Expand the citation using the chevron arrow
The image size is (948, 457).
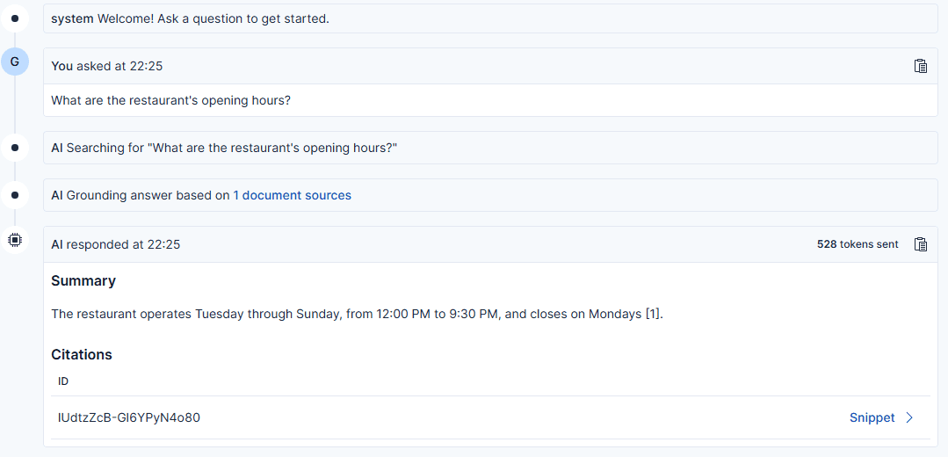[909, 417]
